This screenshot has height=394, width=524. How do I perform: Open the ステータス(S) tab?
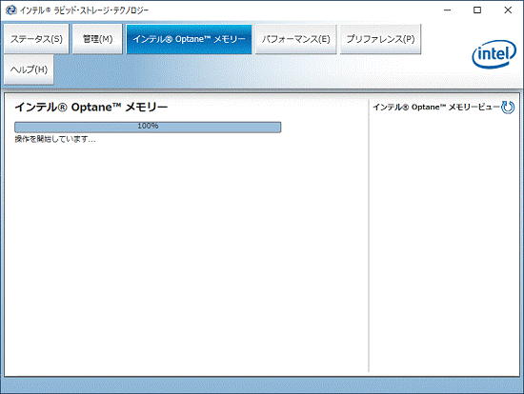[36, 39]
